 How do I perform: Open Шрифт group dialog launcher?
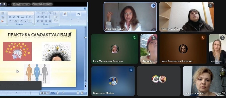pyautogui.click(x=33, y=24)
